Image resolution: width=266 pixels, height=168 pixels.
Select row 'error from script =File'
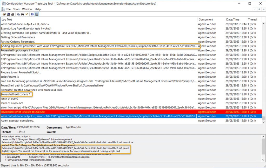[131, 107]
